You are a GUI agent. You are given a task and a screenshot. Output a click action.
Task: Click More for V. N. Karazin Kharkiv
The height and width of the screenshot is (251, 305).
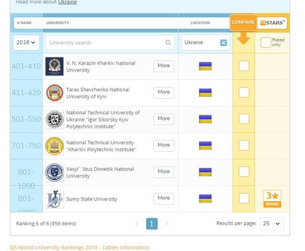164,66
